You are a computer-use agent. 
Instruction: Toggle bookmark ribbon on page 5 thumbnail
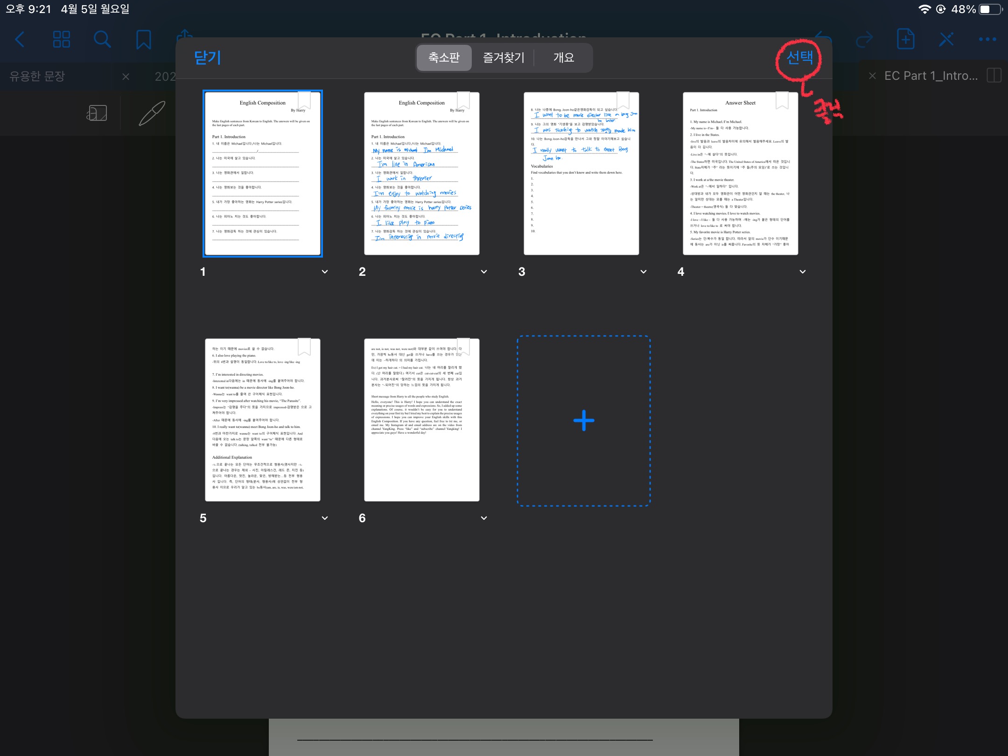tap(304, 346)
